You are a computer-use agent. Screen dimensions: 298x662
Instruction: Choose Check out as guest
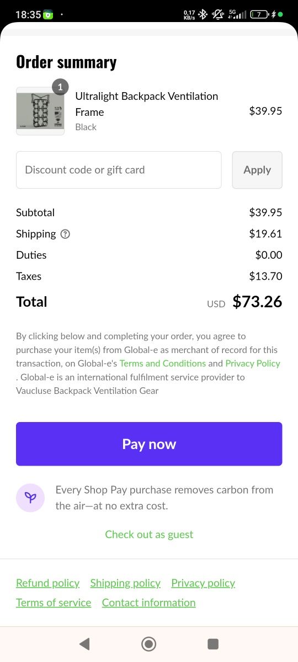pyautogui.click(x=149, y=535)
